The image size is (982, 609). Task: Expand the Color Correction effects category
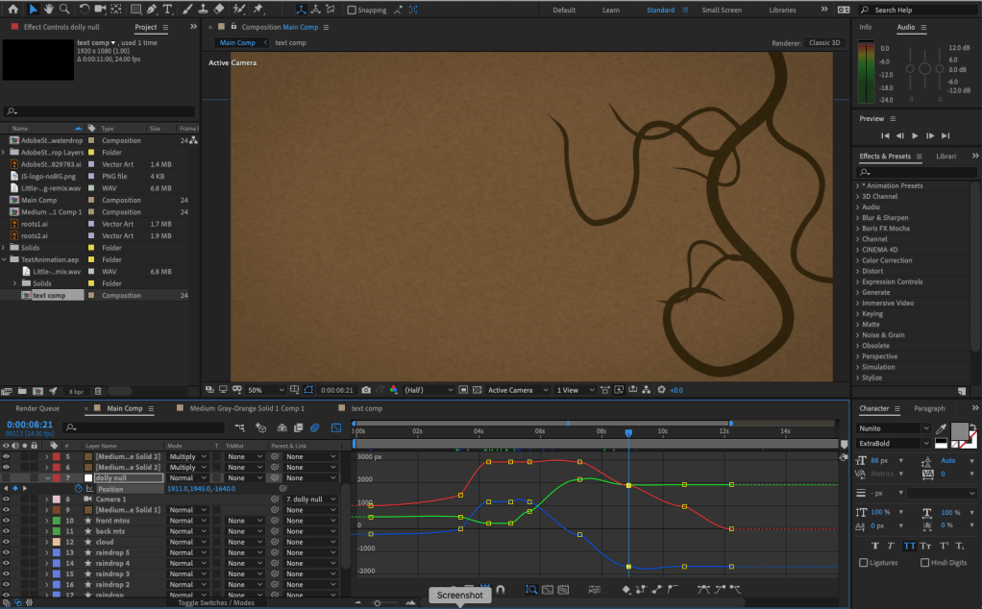pos(858,260)
